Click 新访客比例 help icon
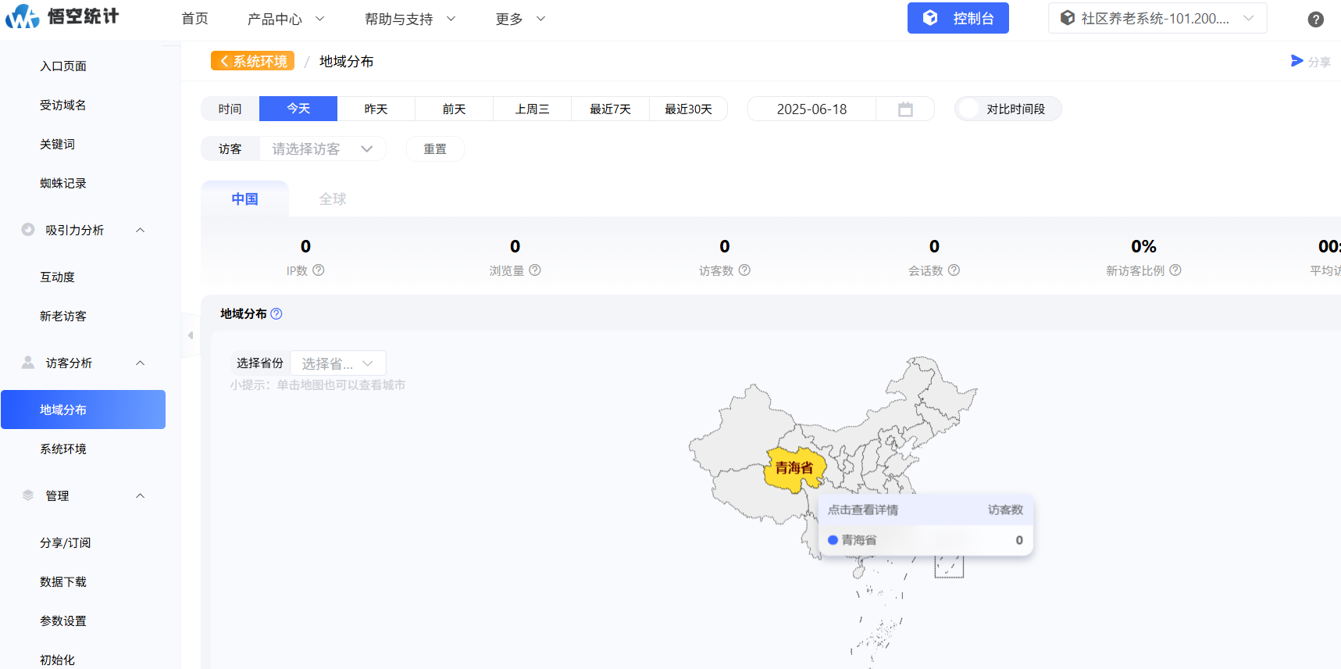 click(1175, 270)
